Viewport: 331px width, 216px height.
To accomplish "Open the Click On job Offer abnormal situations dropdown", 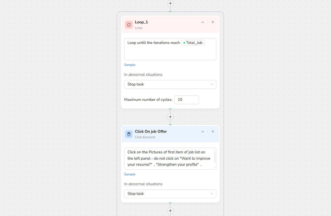I will click(x=170, y=194).
